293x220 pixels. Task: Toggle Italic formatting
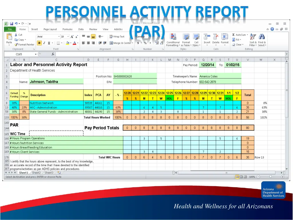pos(44,43)
